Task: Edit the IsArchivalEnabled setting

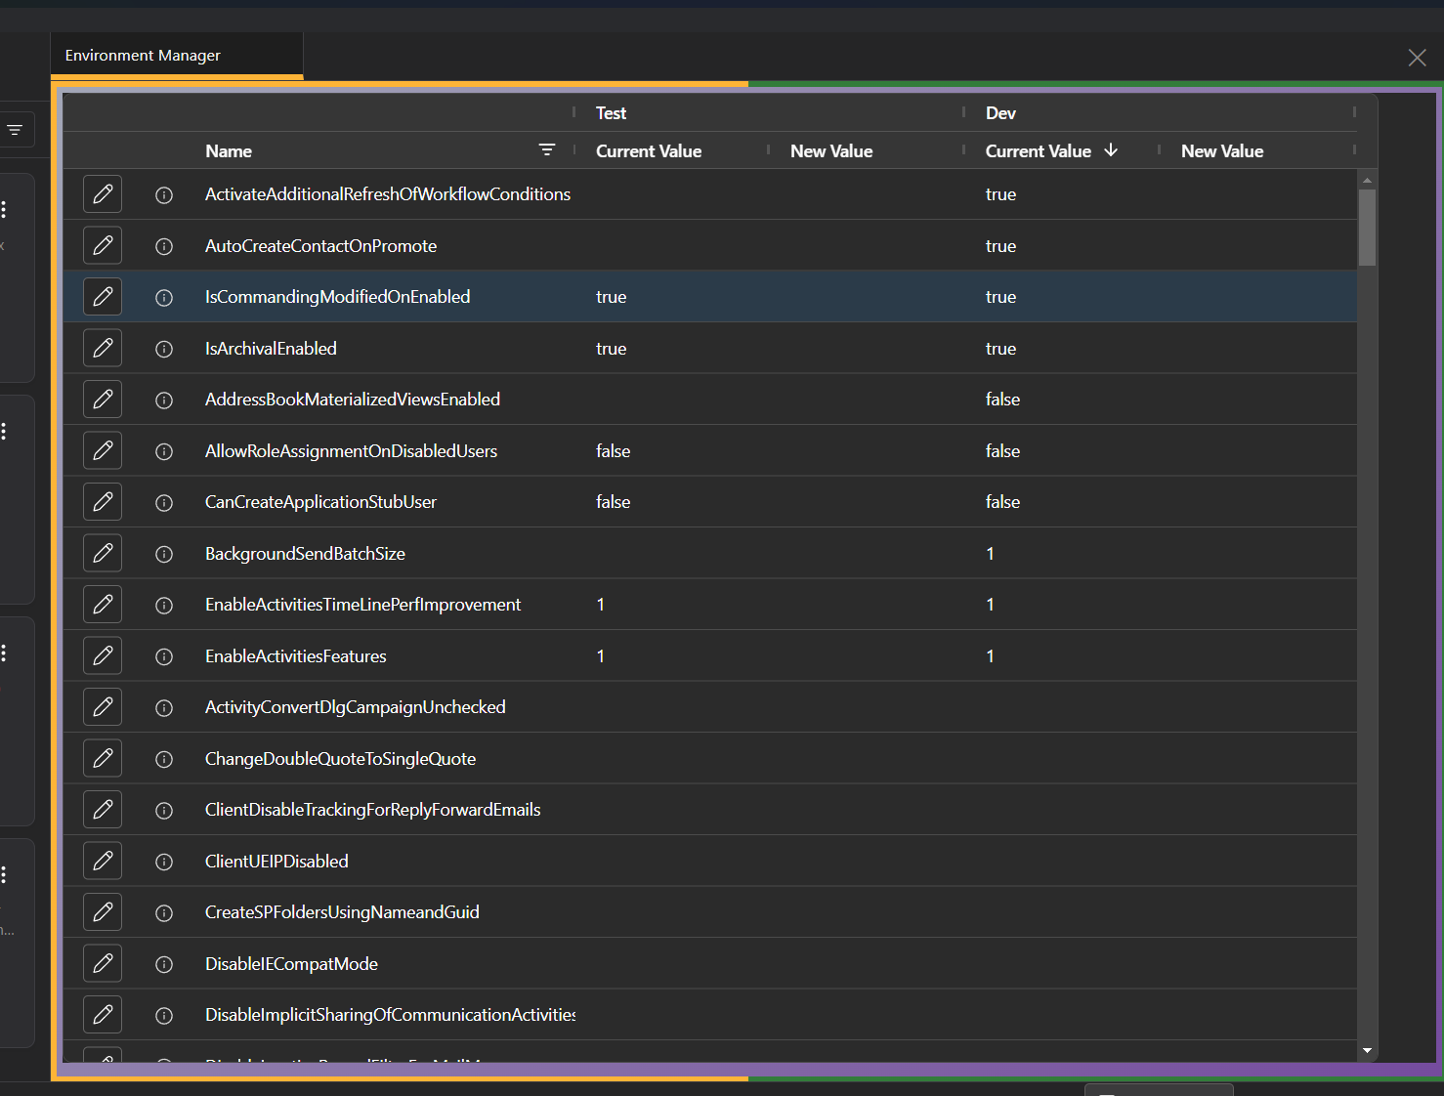Action: 103,348
